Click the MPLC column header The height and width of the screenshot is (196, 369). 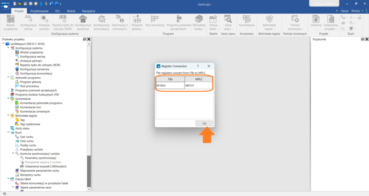pyautogui.click(x=199, y=79)
